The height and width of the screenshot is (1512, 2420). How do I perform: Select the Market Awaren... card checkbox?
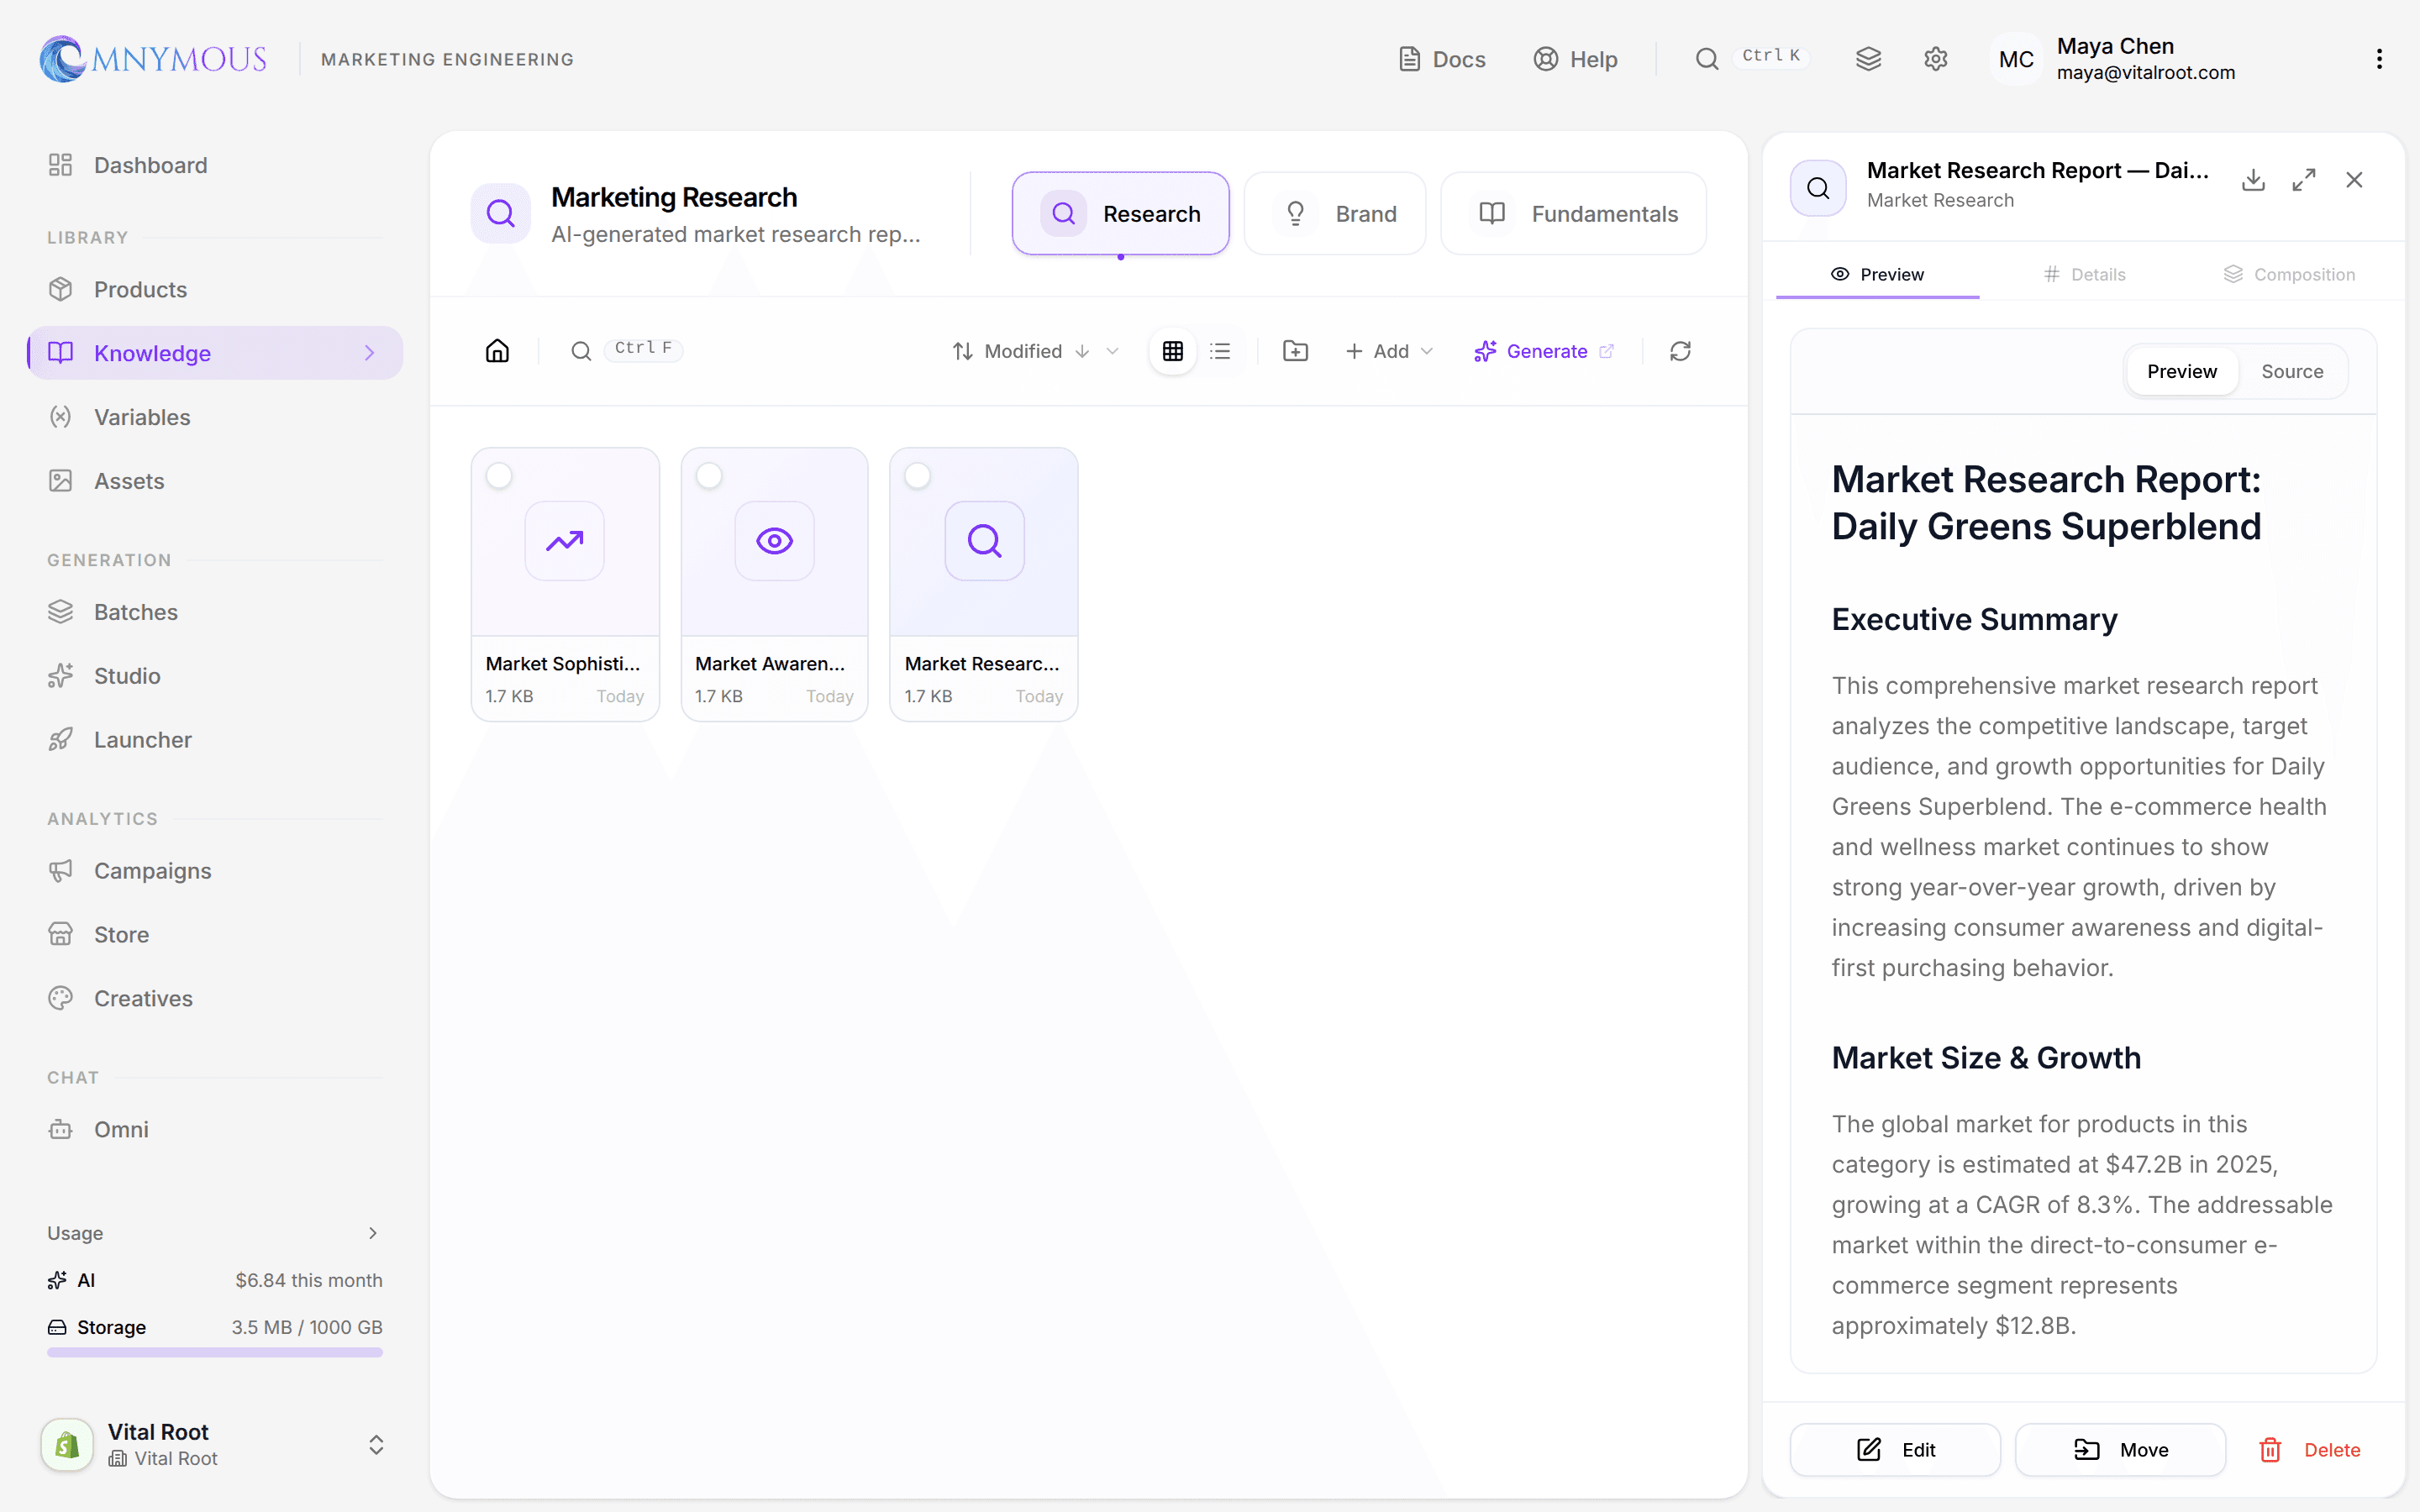[709, 476]
